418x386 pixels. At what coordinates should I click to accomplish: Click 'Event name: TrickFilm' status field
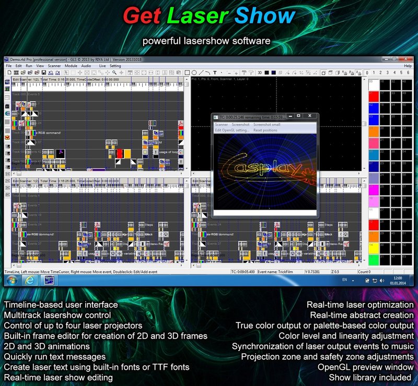pyautogui.click(x=275, y=272)
